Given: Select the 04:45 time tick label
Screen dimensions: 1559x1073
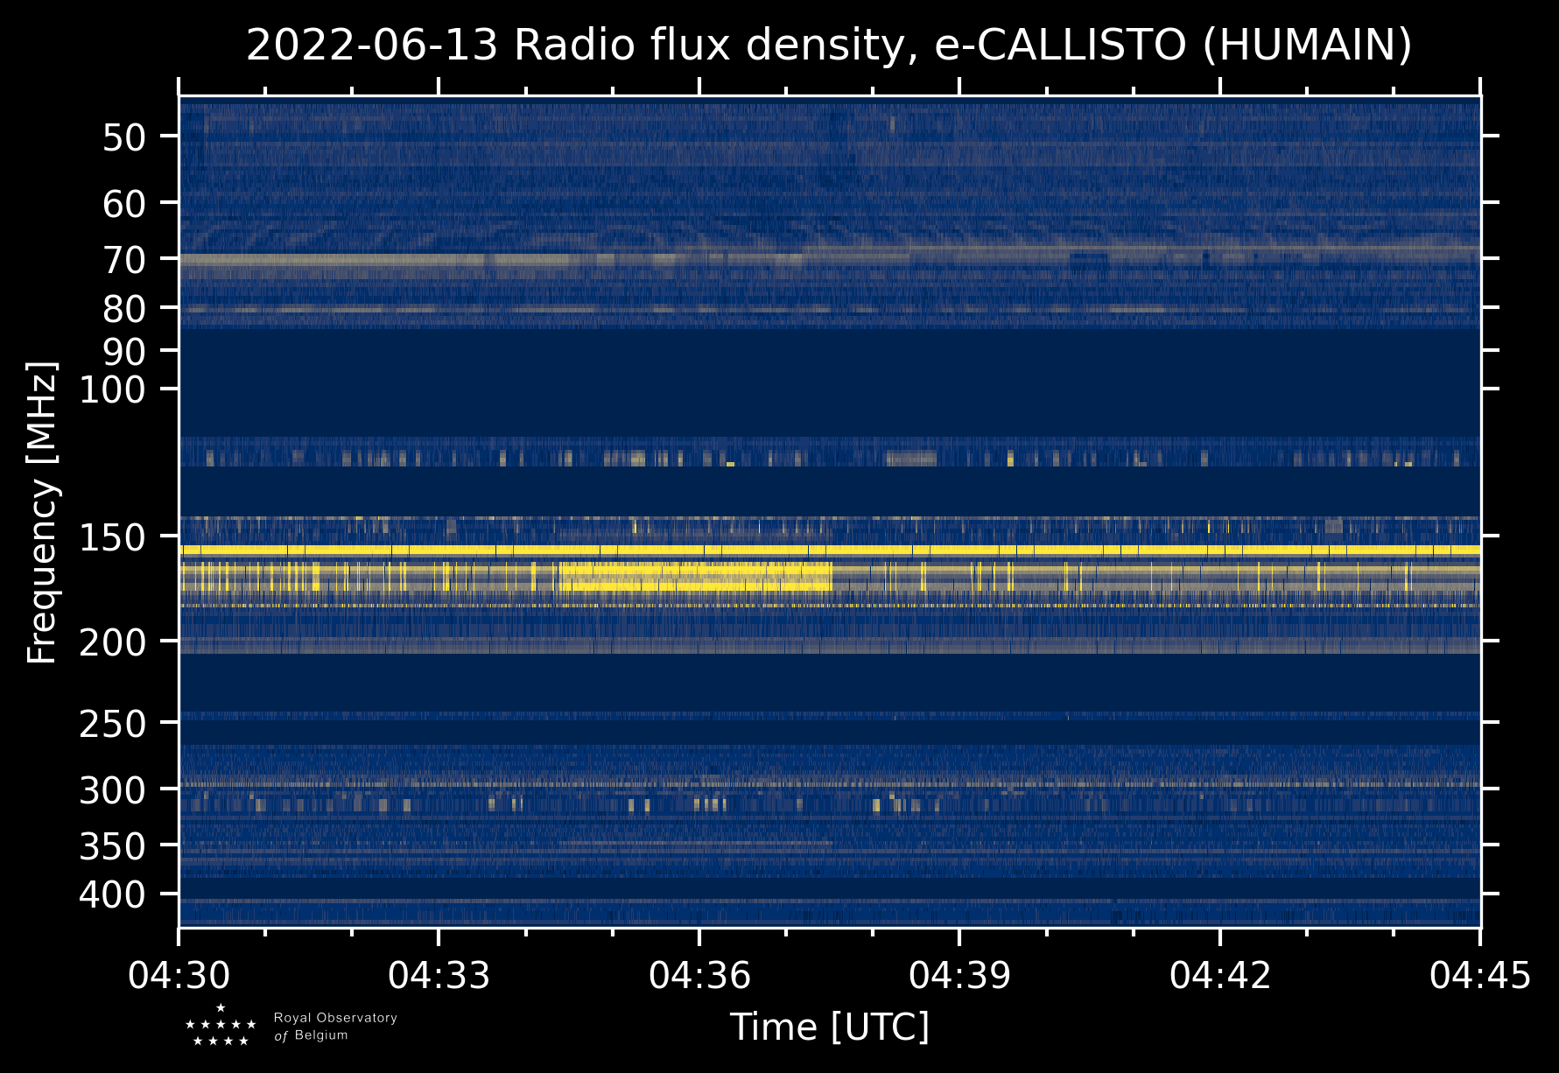Looking at the screenshot, I should click(1479, 975).
